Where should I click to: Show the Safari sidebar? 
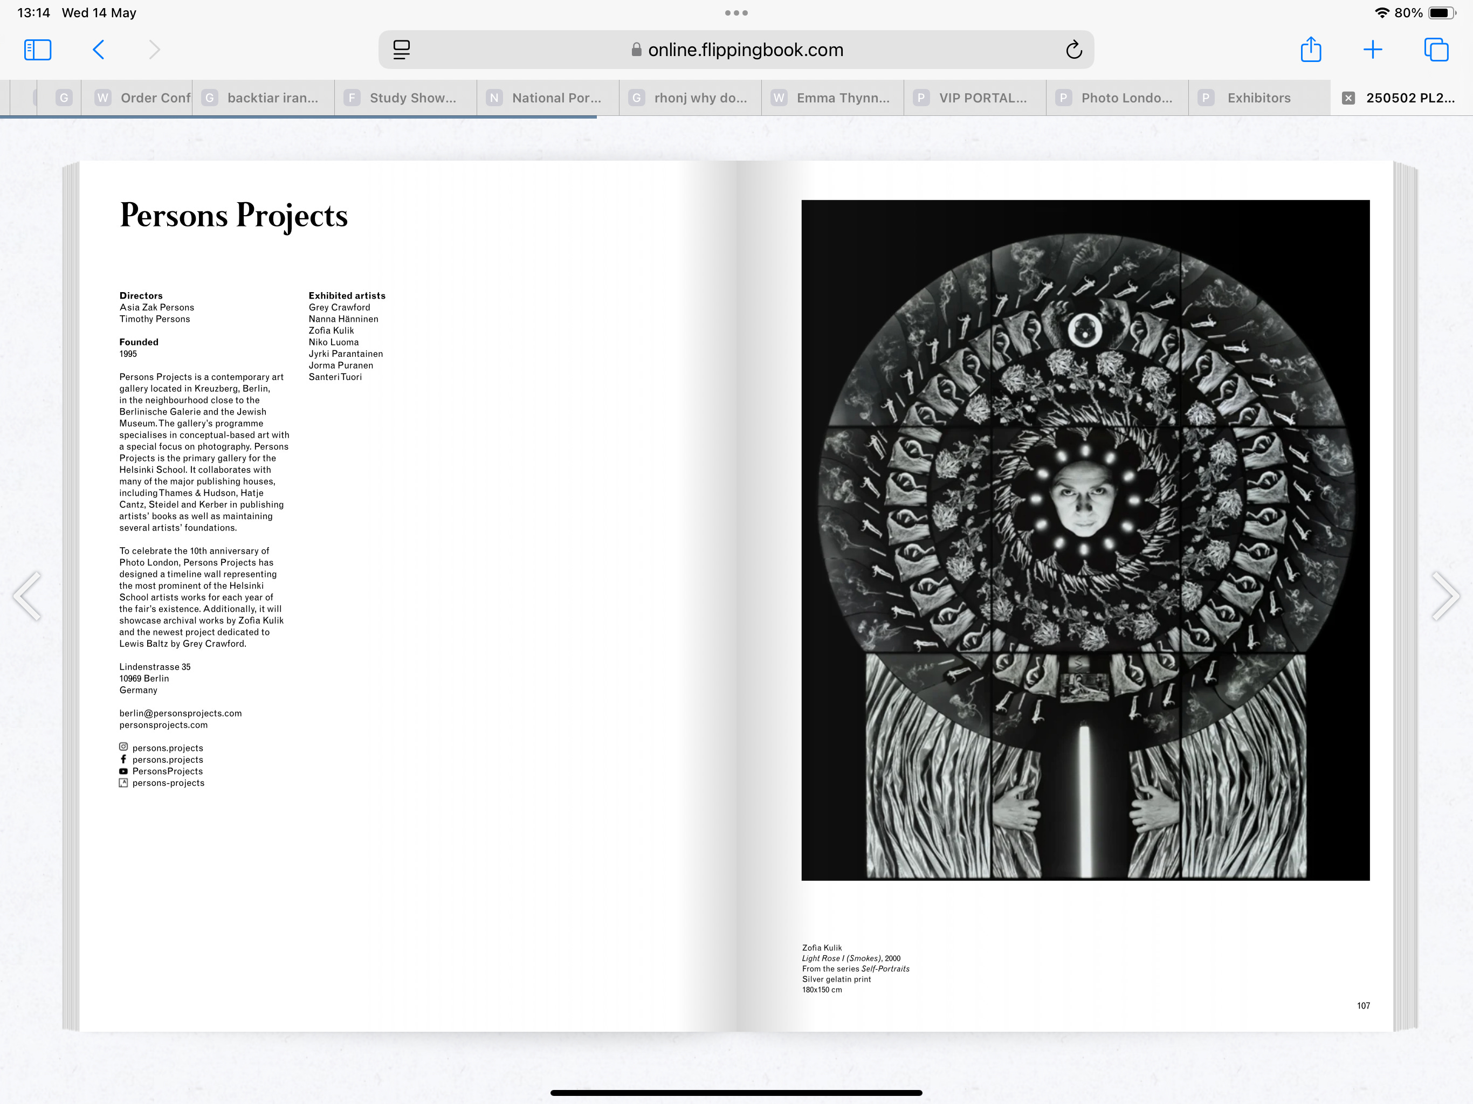pos(37,50)
